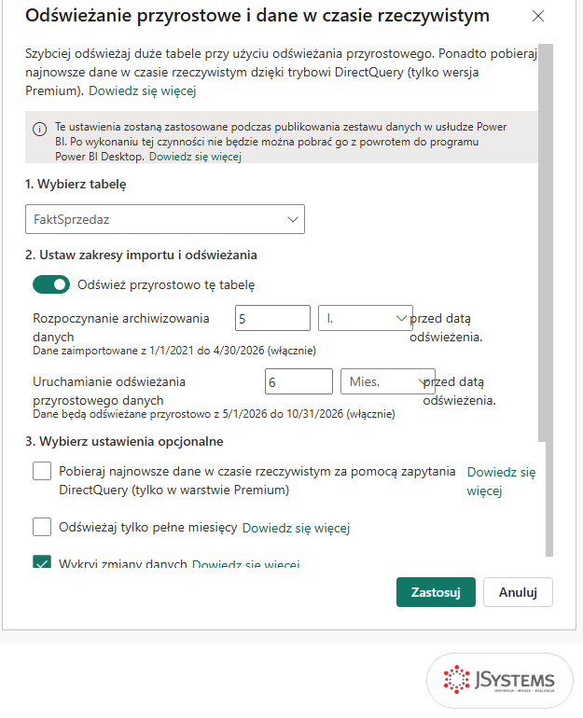Close the incremental refresh dialog
Screen dimensions: 583x718
(537, 16)
